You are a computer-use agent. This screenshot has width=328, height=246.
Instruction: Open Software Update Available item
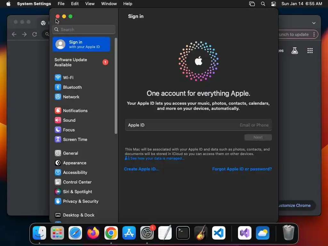(81, 62)
